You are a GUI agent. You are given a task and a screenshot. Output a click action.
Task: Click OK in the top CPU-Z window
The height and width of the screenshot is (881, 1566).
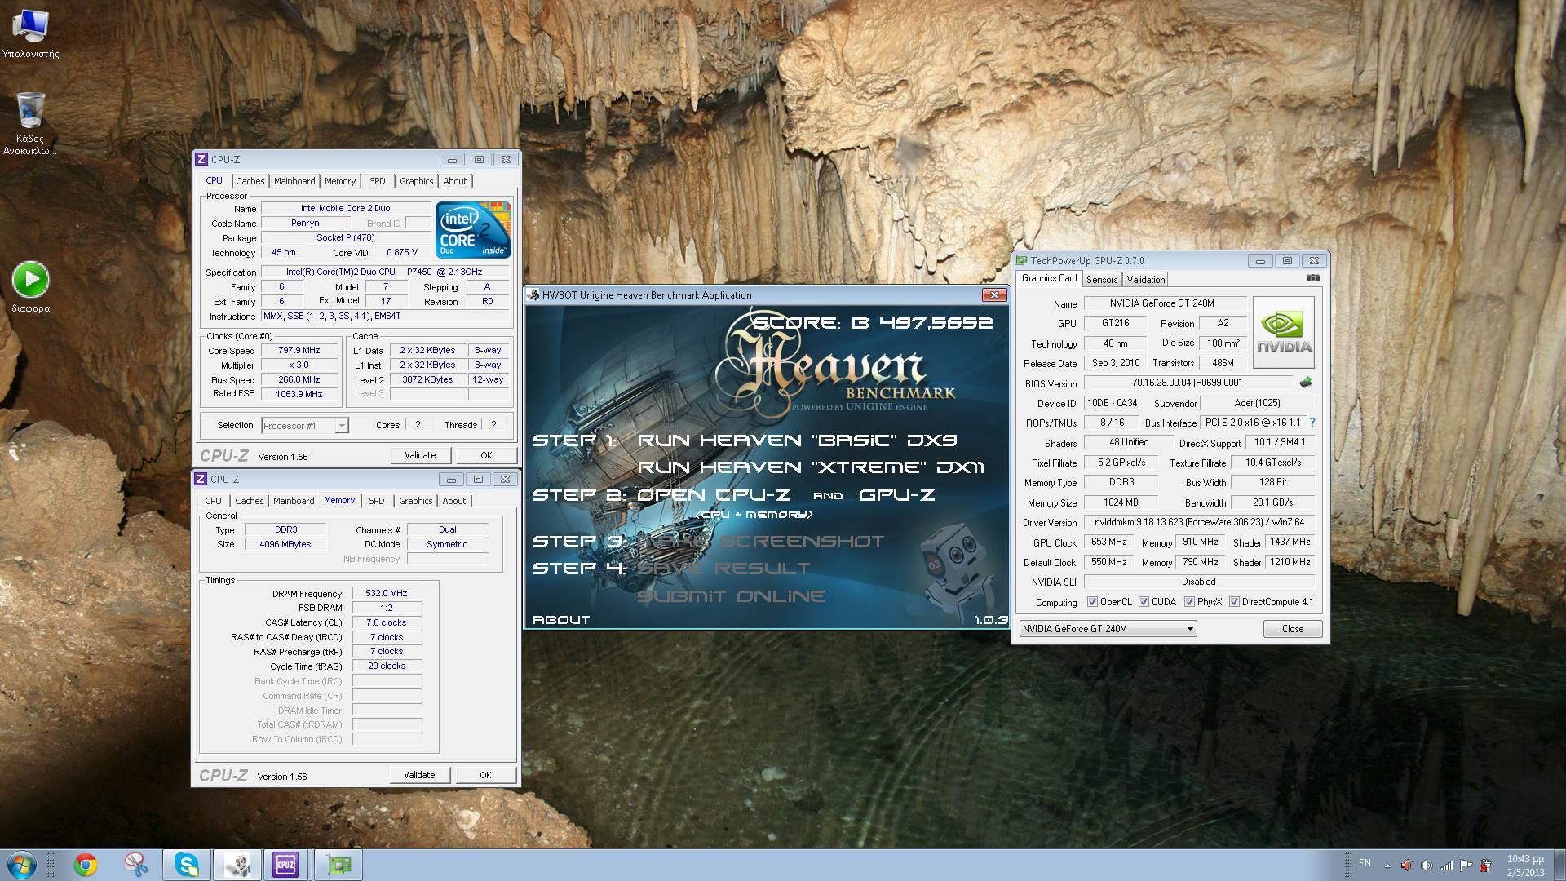tap(486, 455)
